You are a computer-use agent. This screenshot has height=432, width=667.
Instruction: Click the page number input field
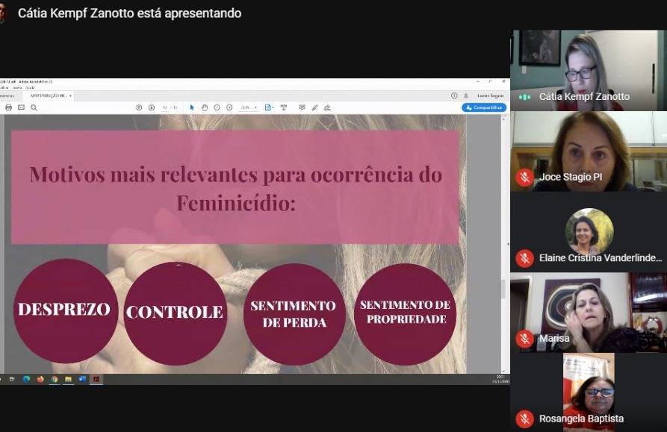pos(166,107)
